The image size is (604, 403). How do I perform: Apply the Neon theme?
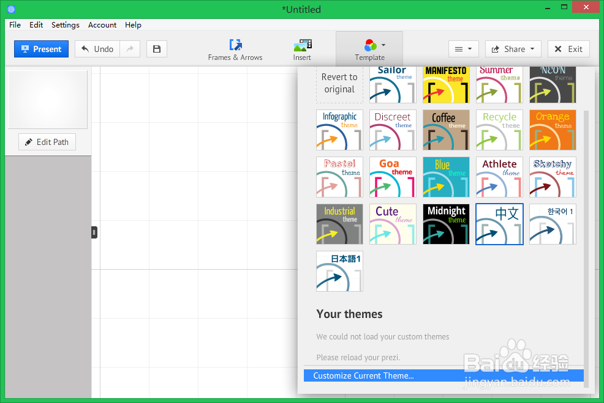[553, 84]
